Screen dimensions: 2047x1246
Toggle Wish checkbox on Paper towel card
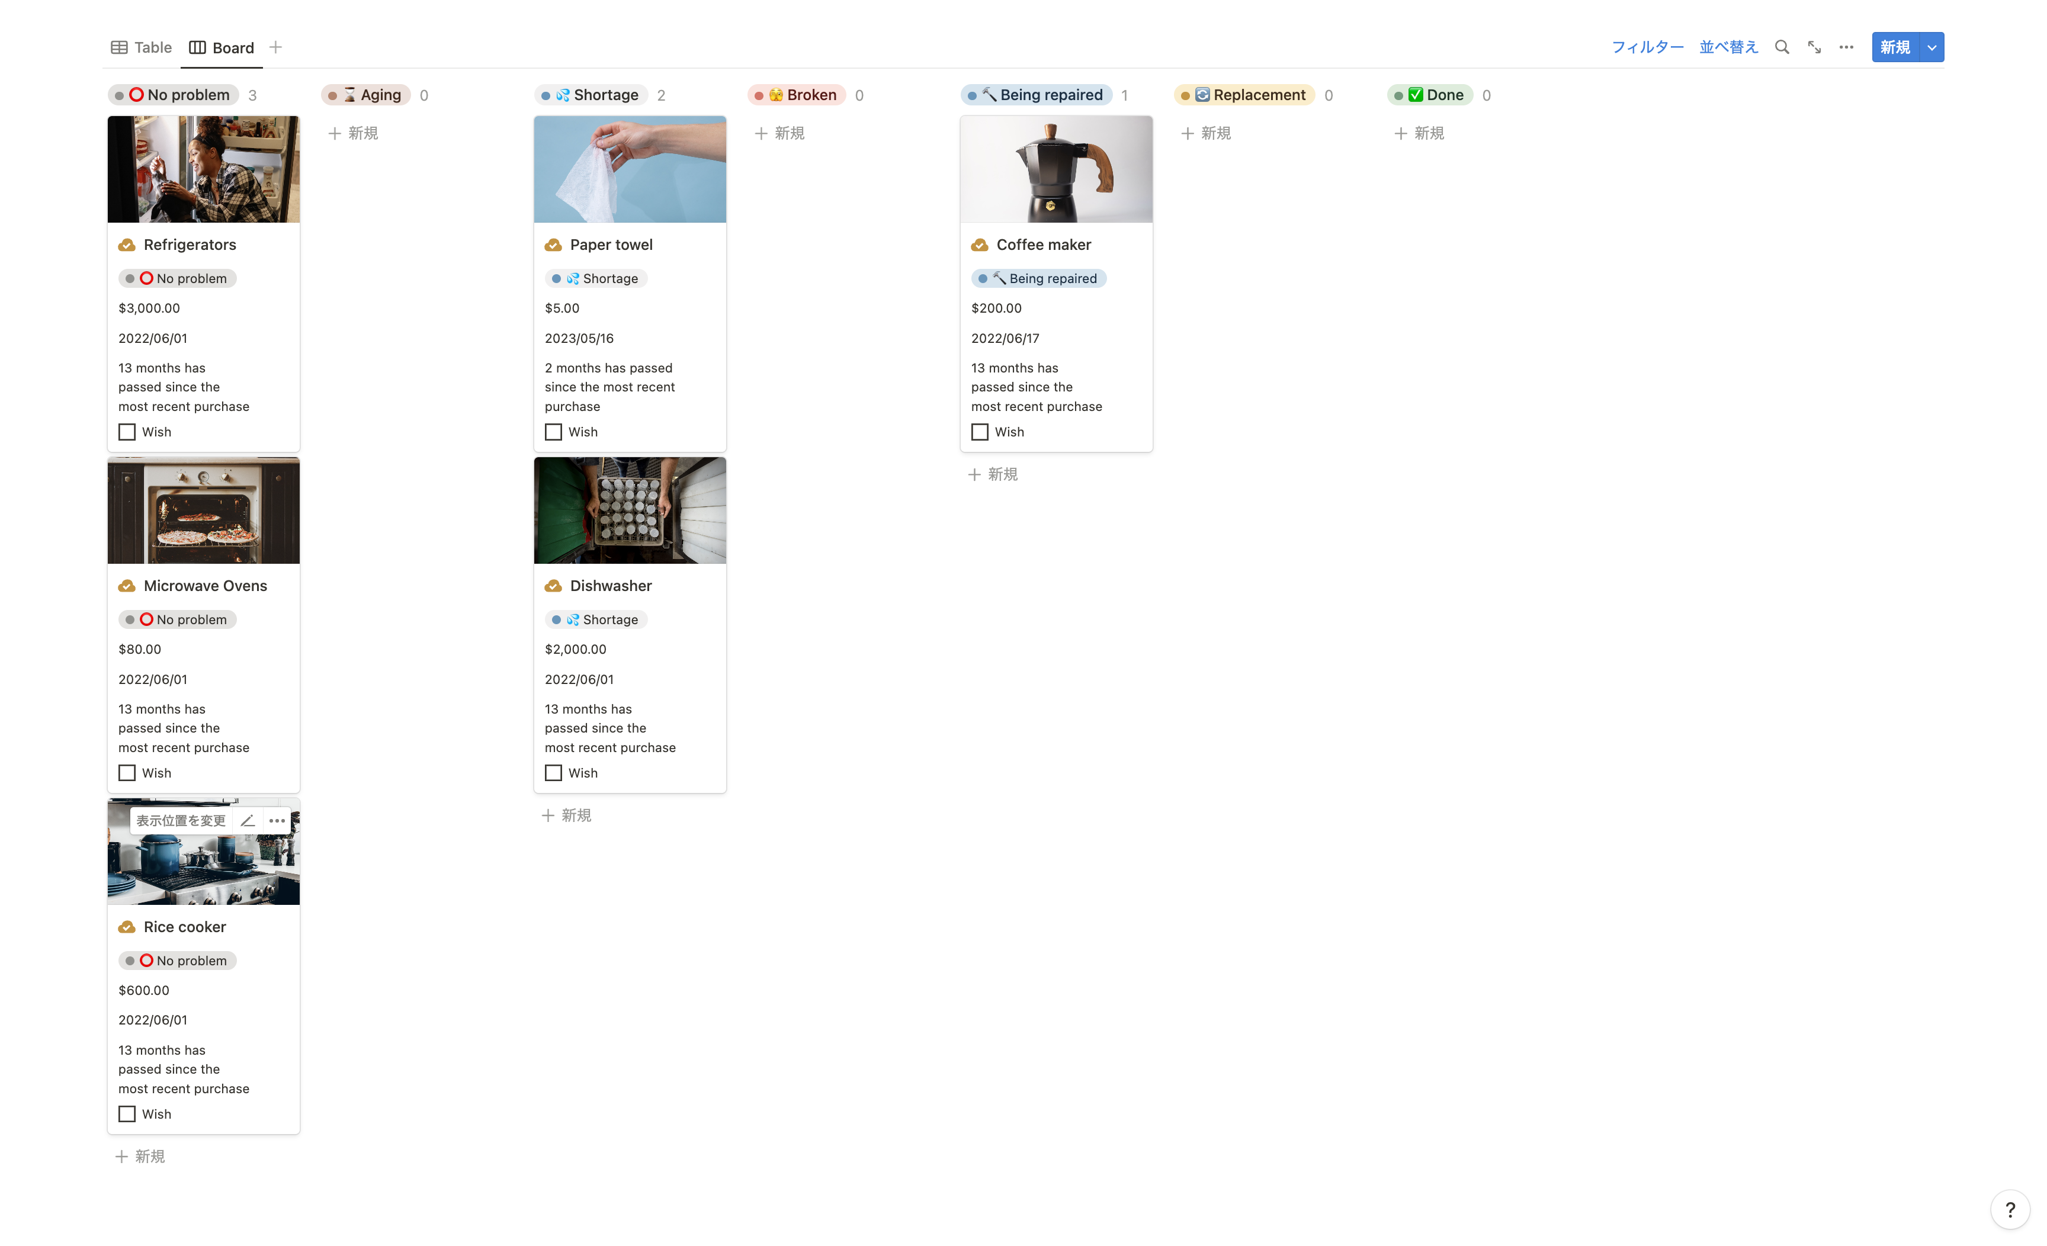click(x=553, y=432)
